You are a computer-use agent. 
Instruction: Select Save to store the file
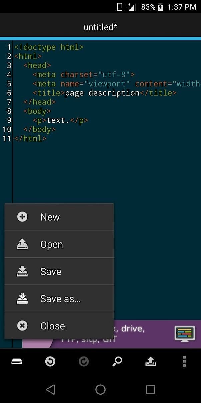51,271
